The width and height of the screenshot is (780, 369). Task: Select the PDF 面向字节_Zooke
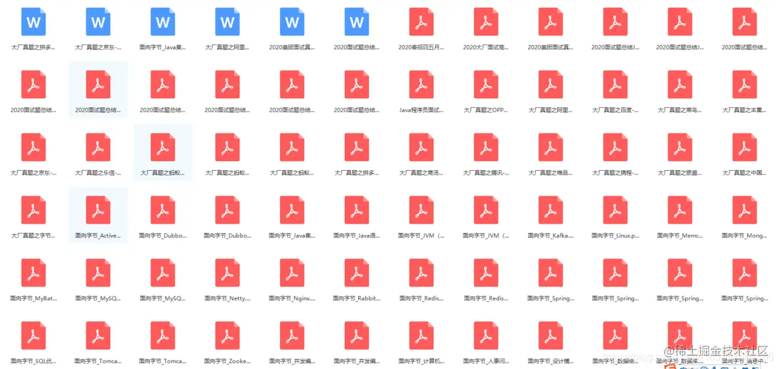tap(227, 335)
